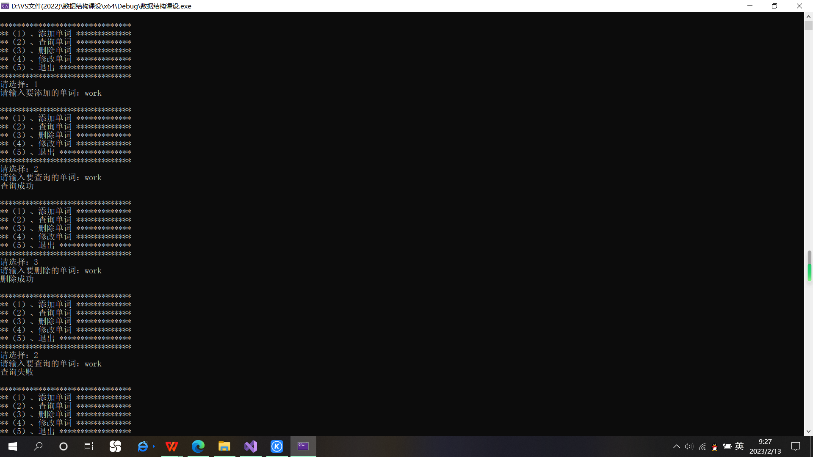Open clock and date calendar flyout

765,446
